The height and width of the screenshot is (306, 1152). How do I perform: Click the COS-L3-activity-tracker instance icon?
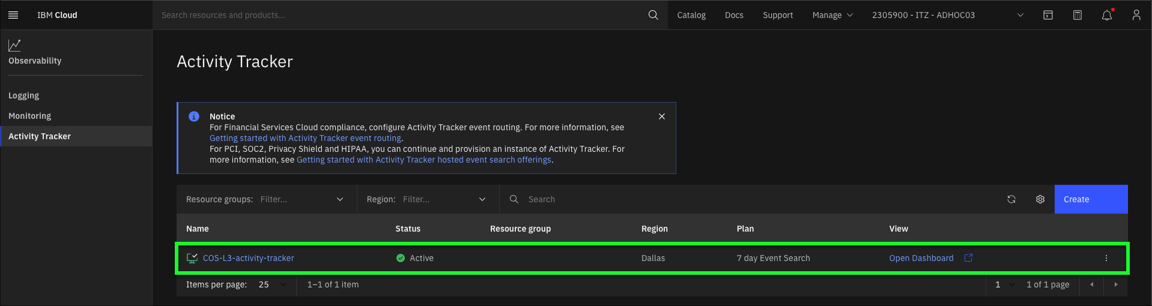192,258
